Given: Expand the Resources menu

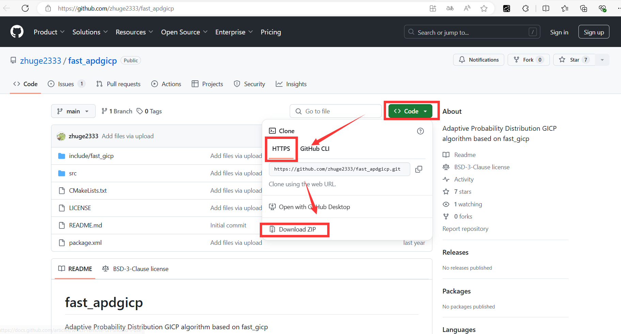Looking at the screenshot, I should (134, 32).
